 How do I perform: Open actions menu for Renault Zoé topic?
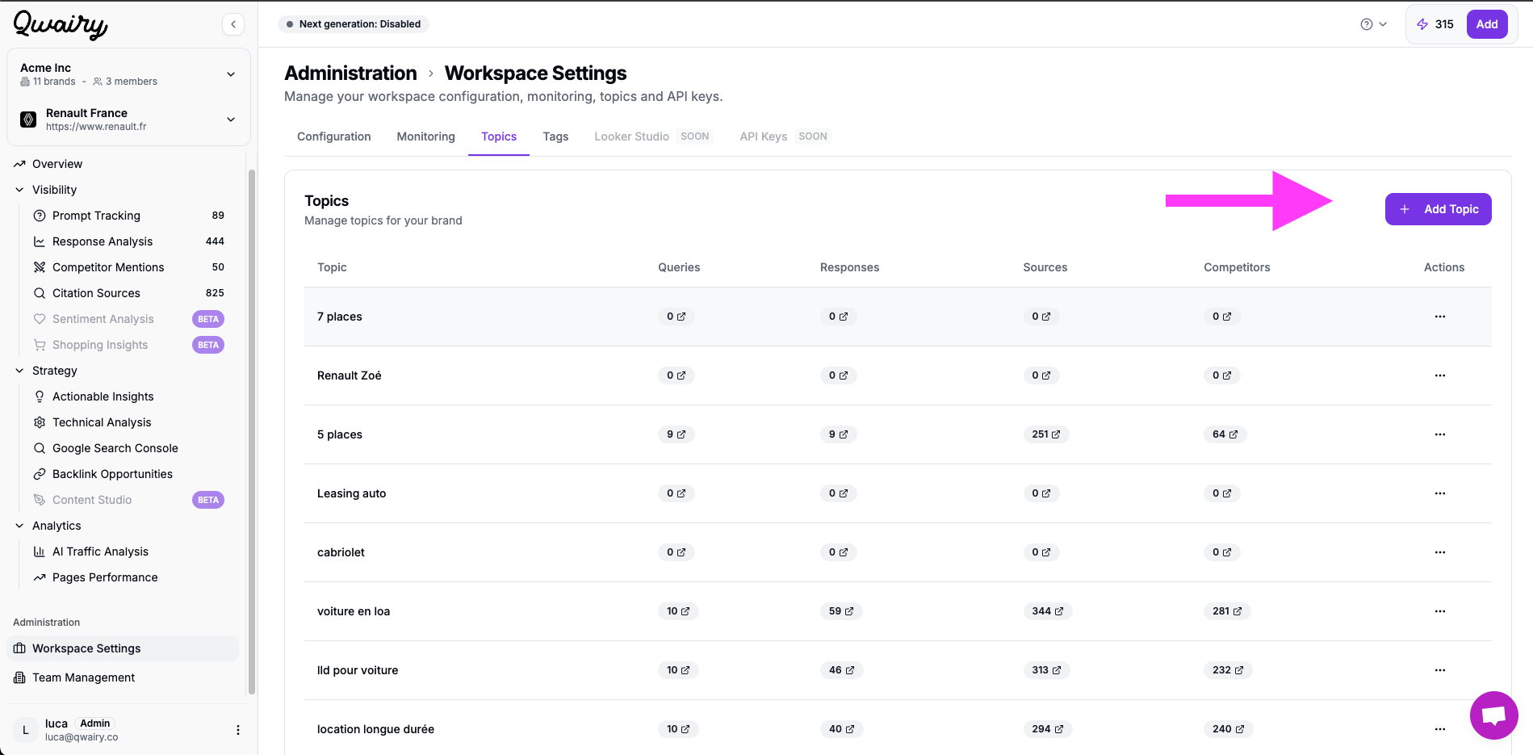[x=1439, y=375]
